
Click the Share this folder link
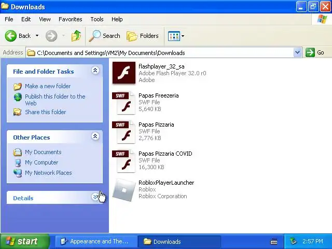[x=46, y=112]
